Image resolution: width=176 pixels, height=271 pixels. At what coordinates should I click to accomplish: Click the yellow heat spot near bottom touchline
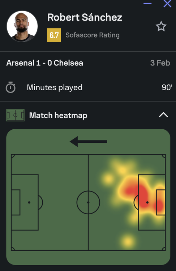[128, 241]
